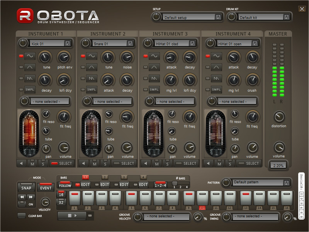Image resolution: width=309 pixels, height=232 pixels.
Task: Click the SNAP mode button
Action: tap(26, 188)
